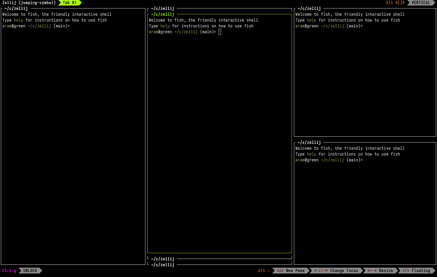The height and width of the screenshot is (277, 437).
Task: Click the Alt + modifier hint in status bar
Action: (x=264, y=271)
